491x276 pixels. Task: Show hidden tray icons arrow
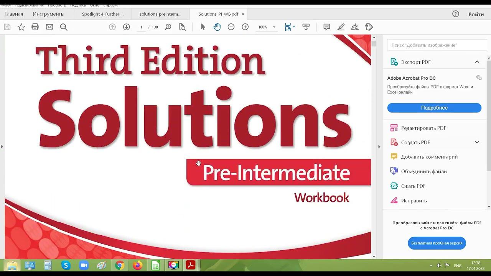(431, 266)
